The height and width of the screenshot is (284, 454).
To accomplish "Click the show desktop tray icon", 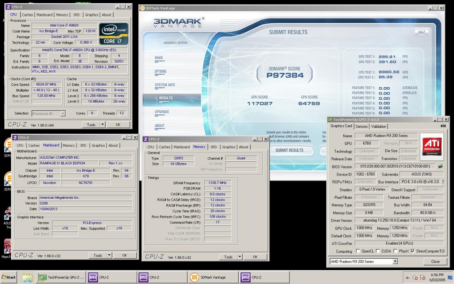I will coord(450,278).
